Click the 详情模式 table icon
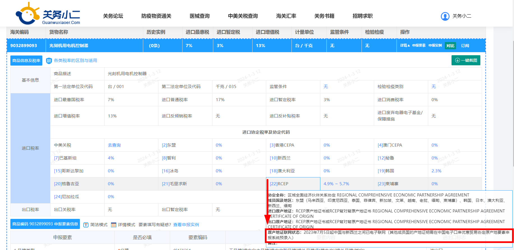Viewport: 514px width, 250px height. point(114,225)
